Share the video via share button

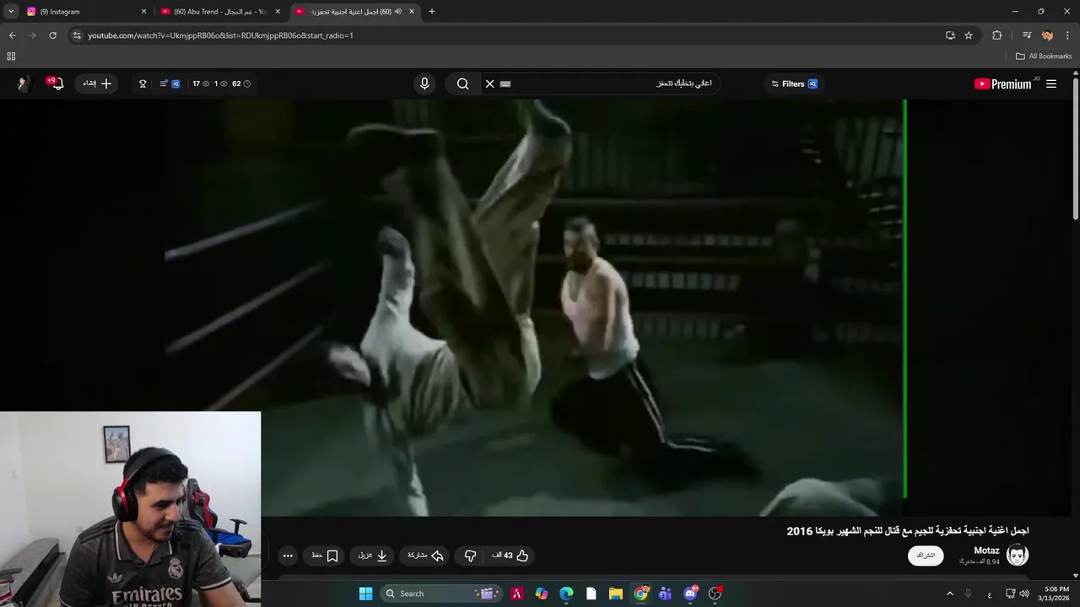pyautogui.click(x=426, y=556)
